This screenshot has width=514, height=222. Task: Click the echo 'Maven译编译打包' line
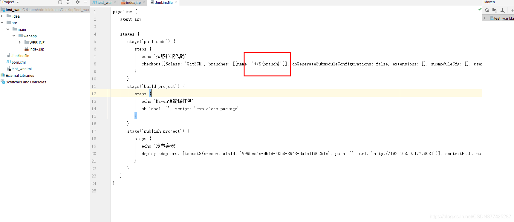167,101
